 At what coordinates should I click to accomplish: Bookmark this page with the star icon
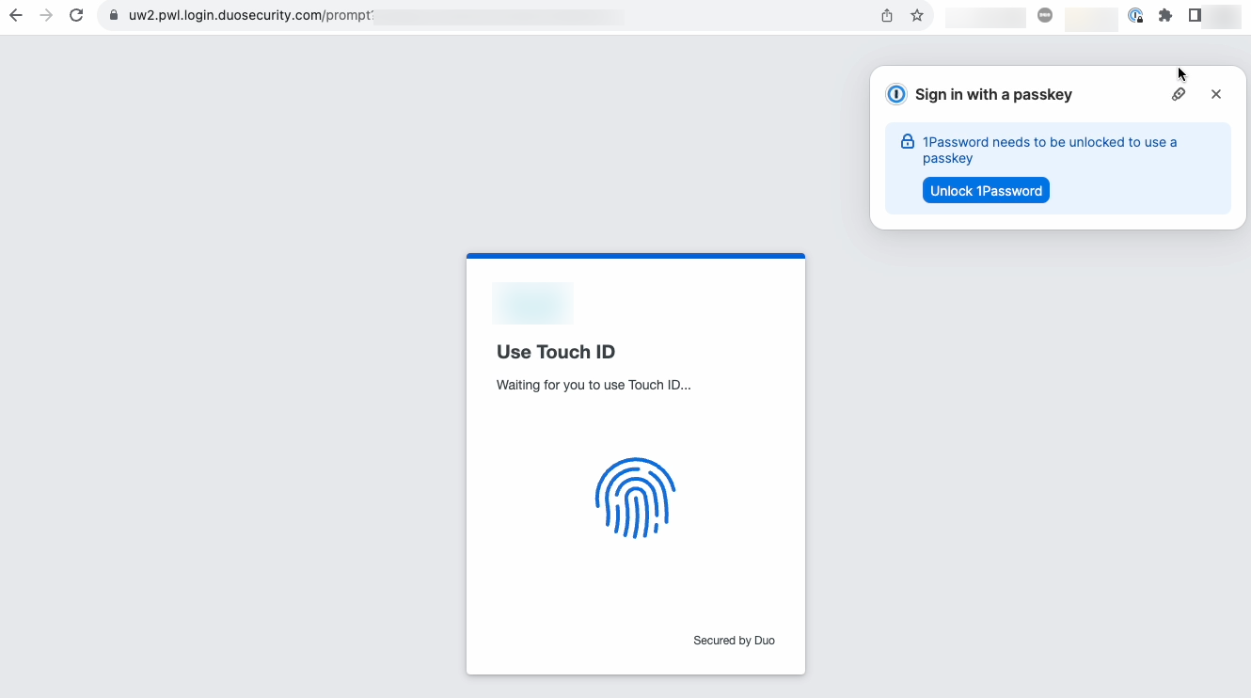point(916,15)
